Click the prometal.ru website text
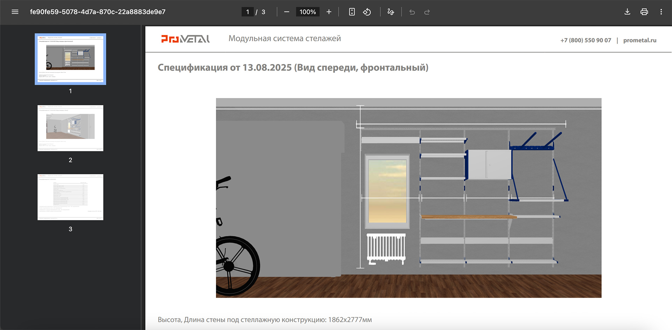The width and height of the screenshot is (672, 330). click(640, 40)
